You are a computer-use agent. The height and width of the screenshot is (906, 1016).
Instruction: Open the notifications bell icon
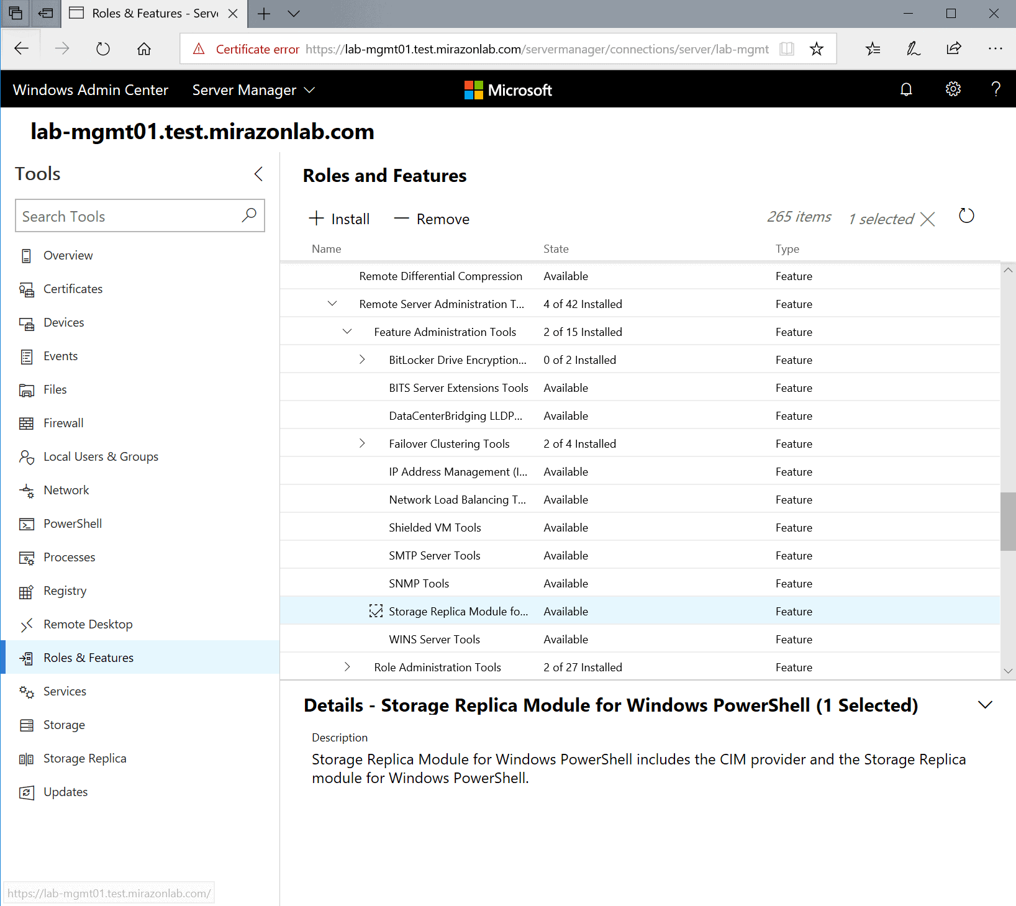pyautogui.click(x=906, y=90)
